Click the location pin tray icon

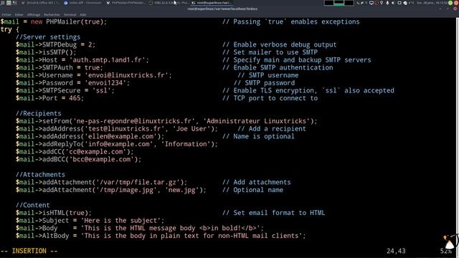382,3
